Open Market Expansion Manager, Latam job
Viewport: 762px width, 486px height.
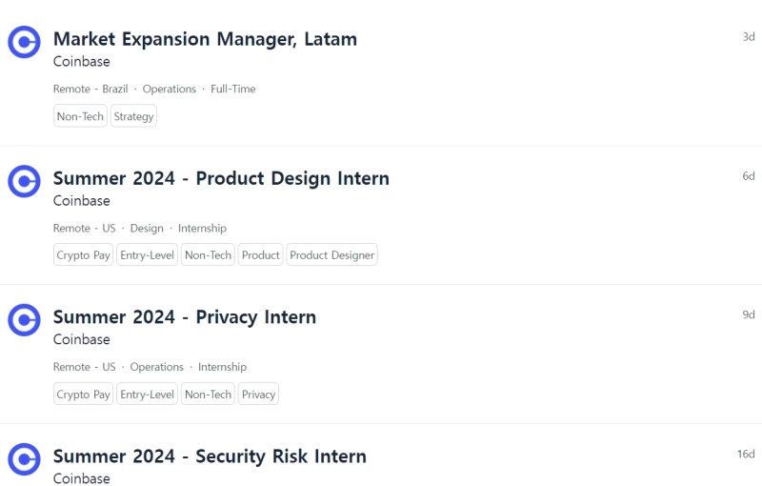pyautogui.click(x=205, y=39)
